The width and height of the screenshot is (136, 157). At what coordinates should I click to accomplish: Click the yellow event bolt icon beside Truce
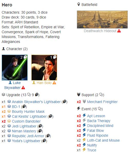coord(84,150)
